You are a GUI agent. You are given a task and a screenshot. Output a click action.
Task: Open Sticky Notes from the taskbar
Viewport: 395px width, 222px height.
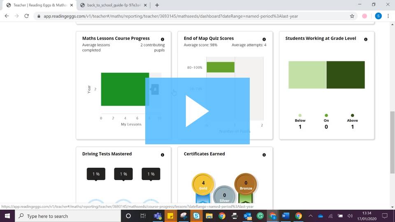point(170,216)
